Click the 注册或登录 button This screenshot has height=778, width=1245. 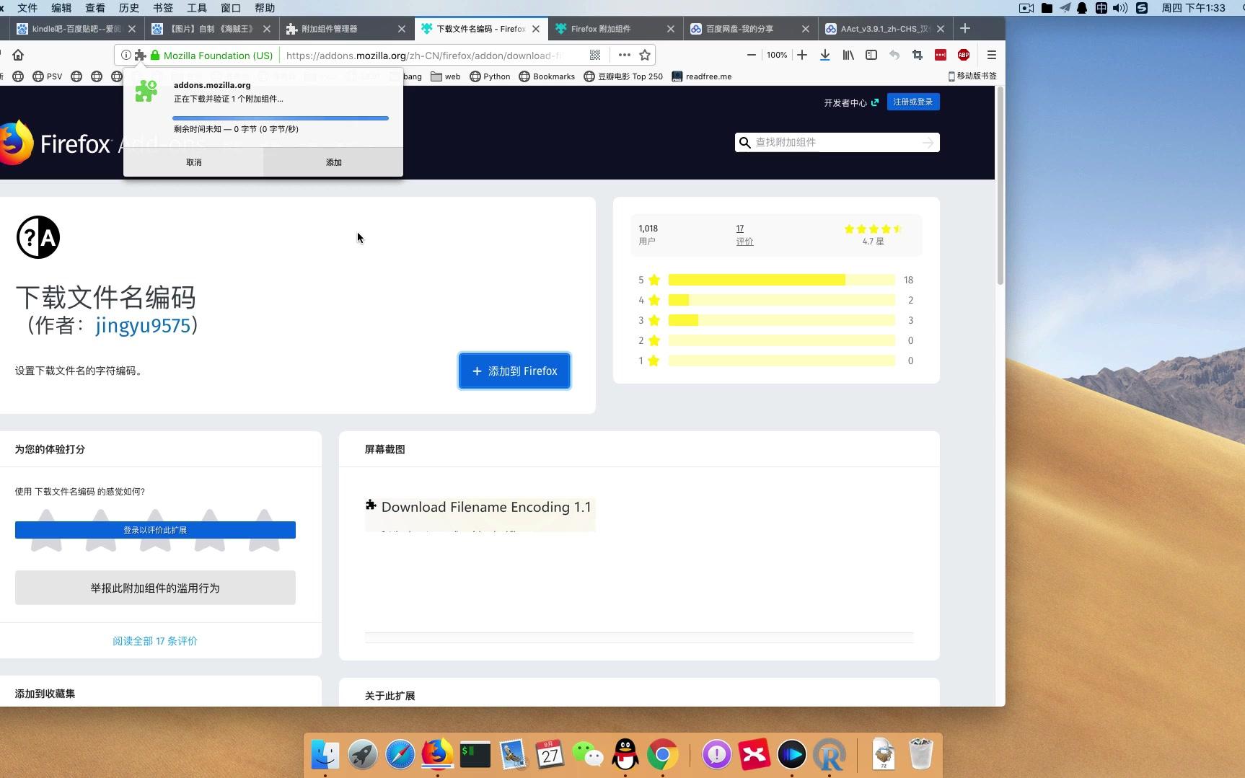click(x=913, y=102)
